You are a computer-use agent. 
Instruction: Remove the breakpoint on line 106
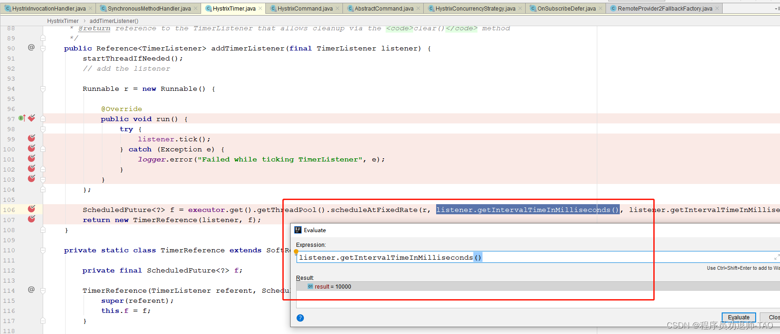[31, 209]
